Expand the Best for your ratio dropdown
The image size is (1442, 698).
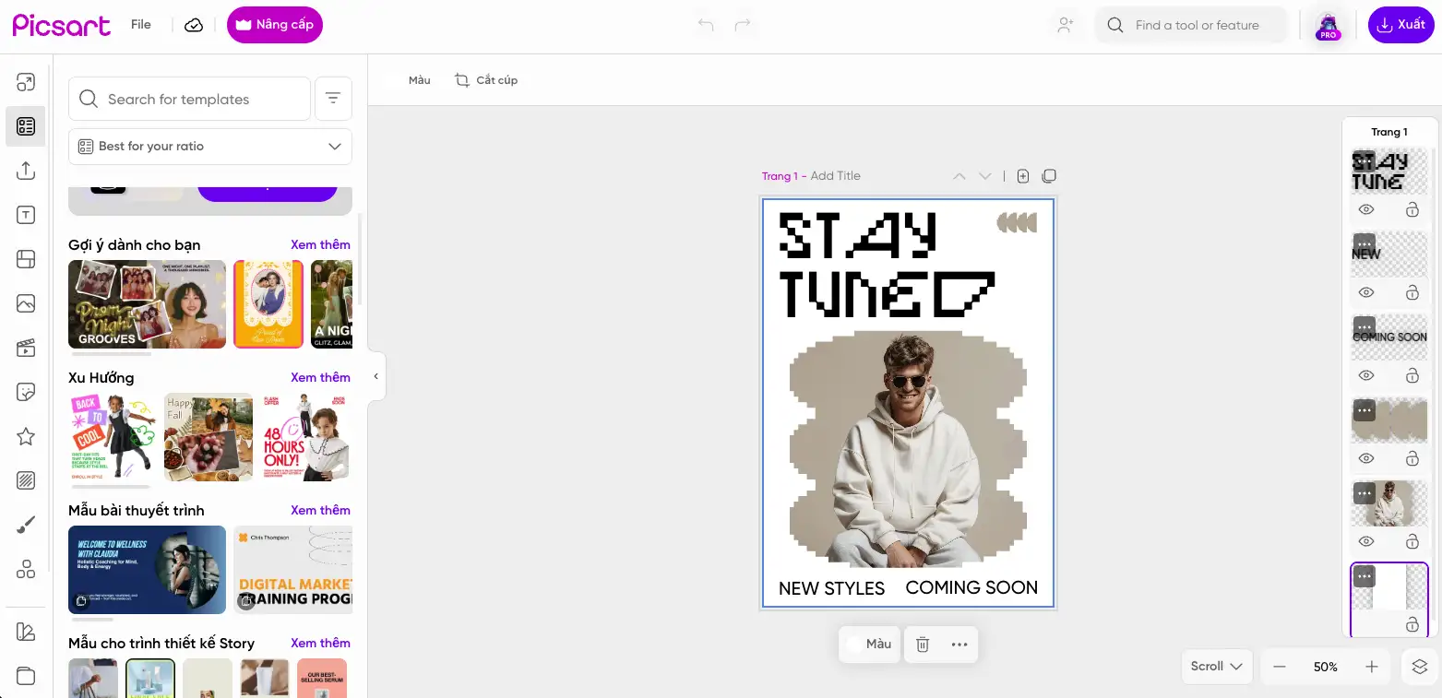210,147
